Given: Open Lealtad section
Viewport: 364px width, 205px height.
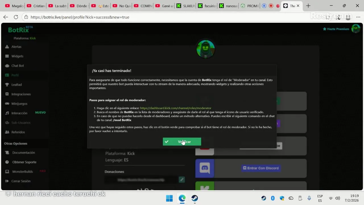Looking at the screenshot, I should 16,85.
